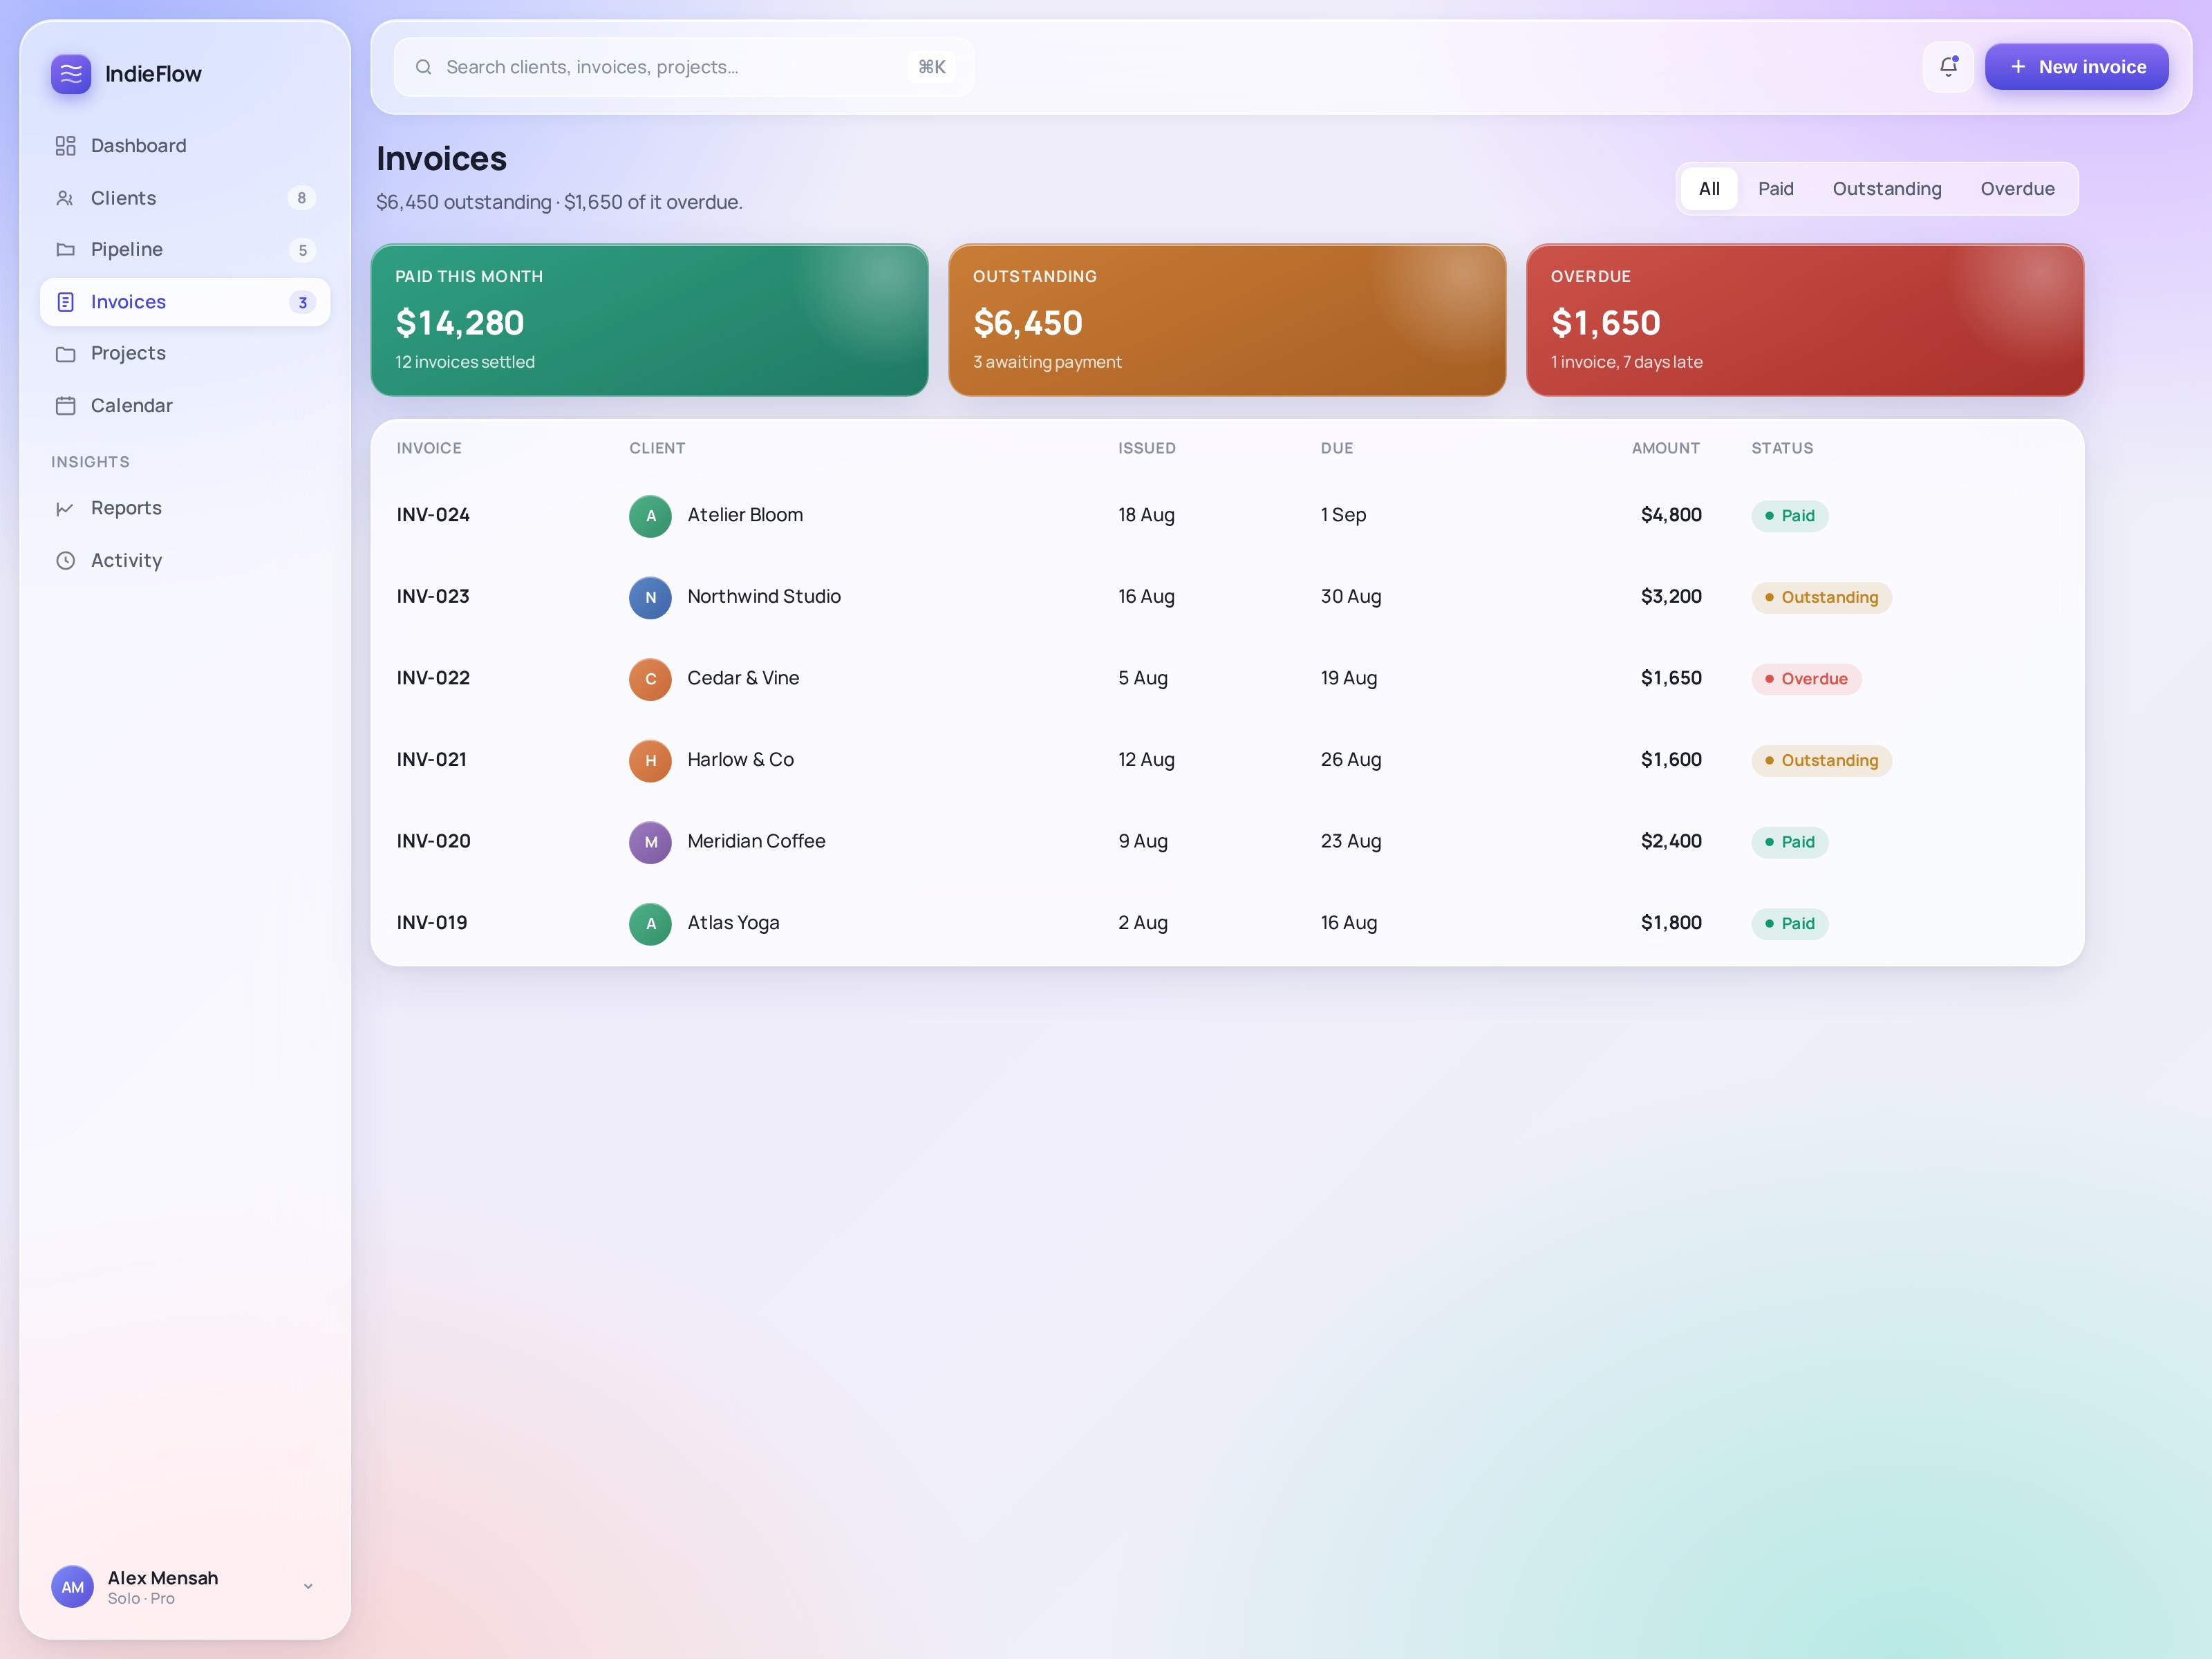Image resolution: width=2212 pixels, height=1659 pixels.
Task: Open Calendar in the sidebar
Action: click(x=185, y=406)
